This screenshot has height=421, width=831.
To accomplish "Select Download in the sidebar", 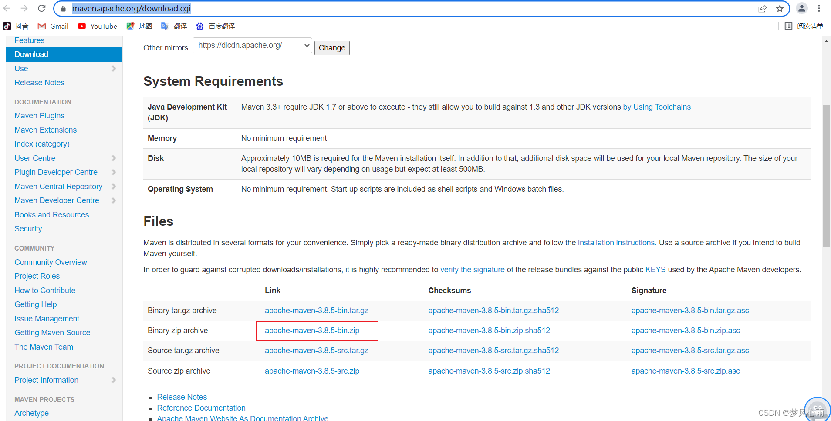I will pos(64,54).
